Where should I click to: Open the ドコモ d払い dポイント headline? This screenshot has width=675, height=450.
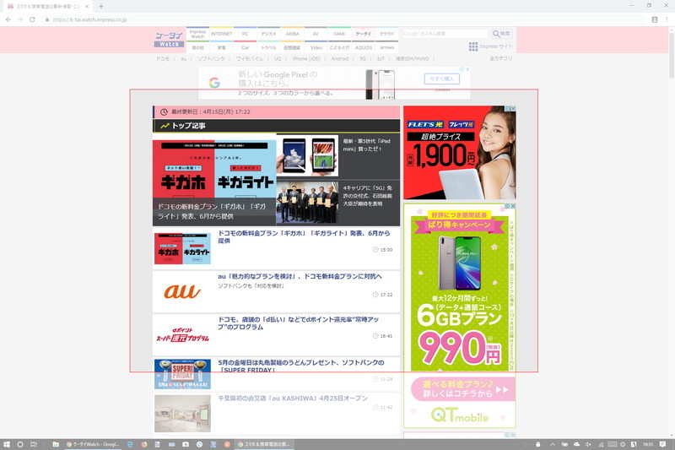(299, 323)
